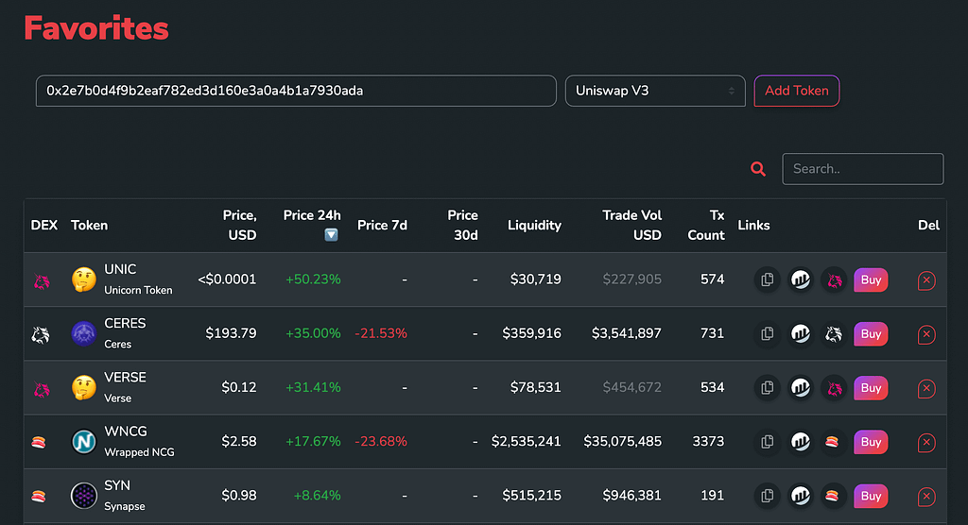This screenshot has height=525, width=968.
Task: Open the Uniswap V3 DEX dropdown
Action: tap(655, 91)
